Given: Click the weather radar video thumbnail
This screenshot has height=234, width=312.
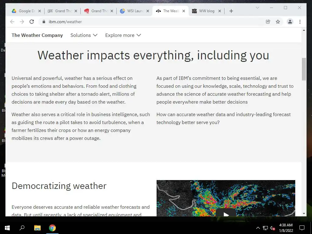Looking at the screenshot, I should click(226, 198).
